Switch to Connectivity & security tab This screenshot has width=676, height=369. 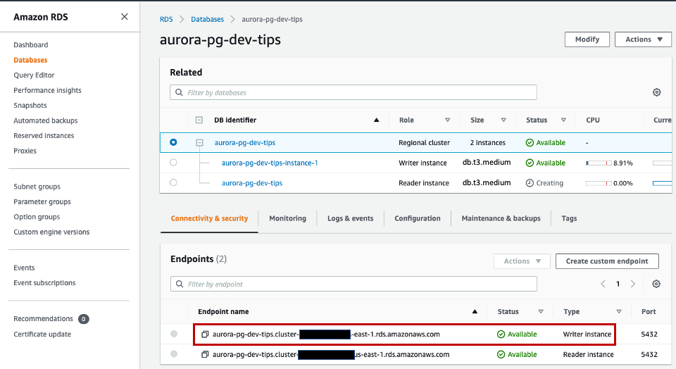[209, 218]
